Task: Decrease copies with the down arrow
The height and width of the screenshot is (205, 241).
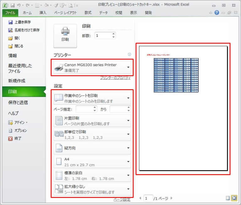Action: point(113,37)
